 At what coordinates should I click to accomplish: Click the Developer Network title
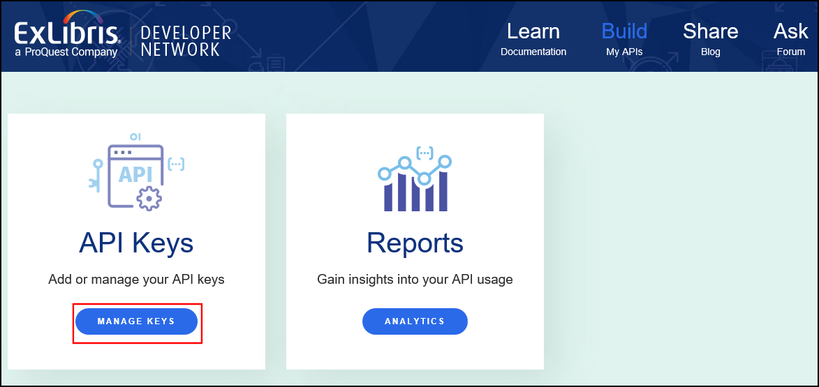tap(186, 40)
